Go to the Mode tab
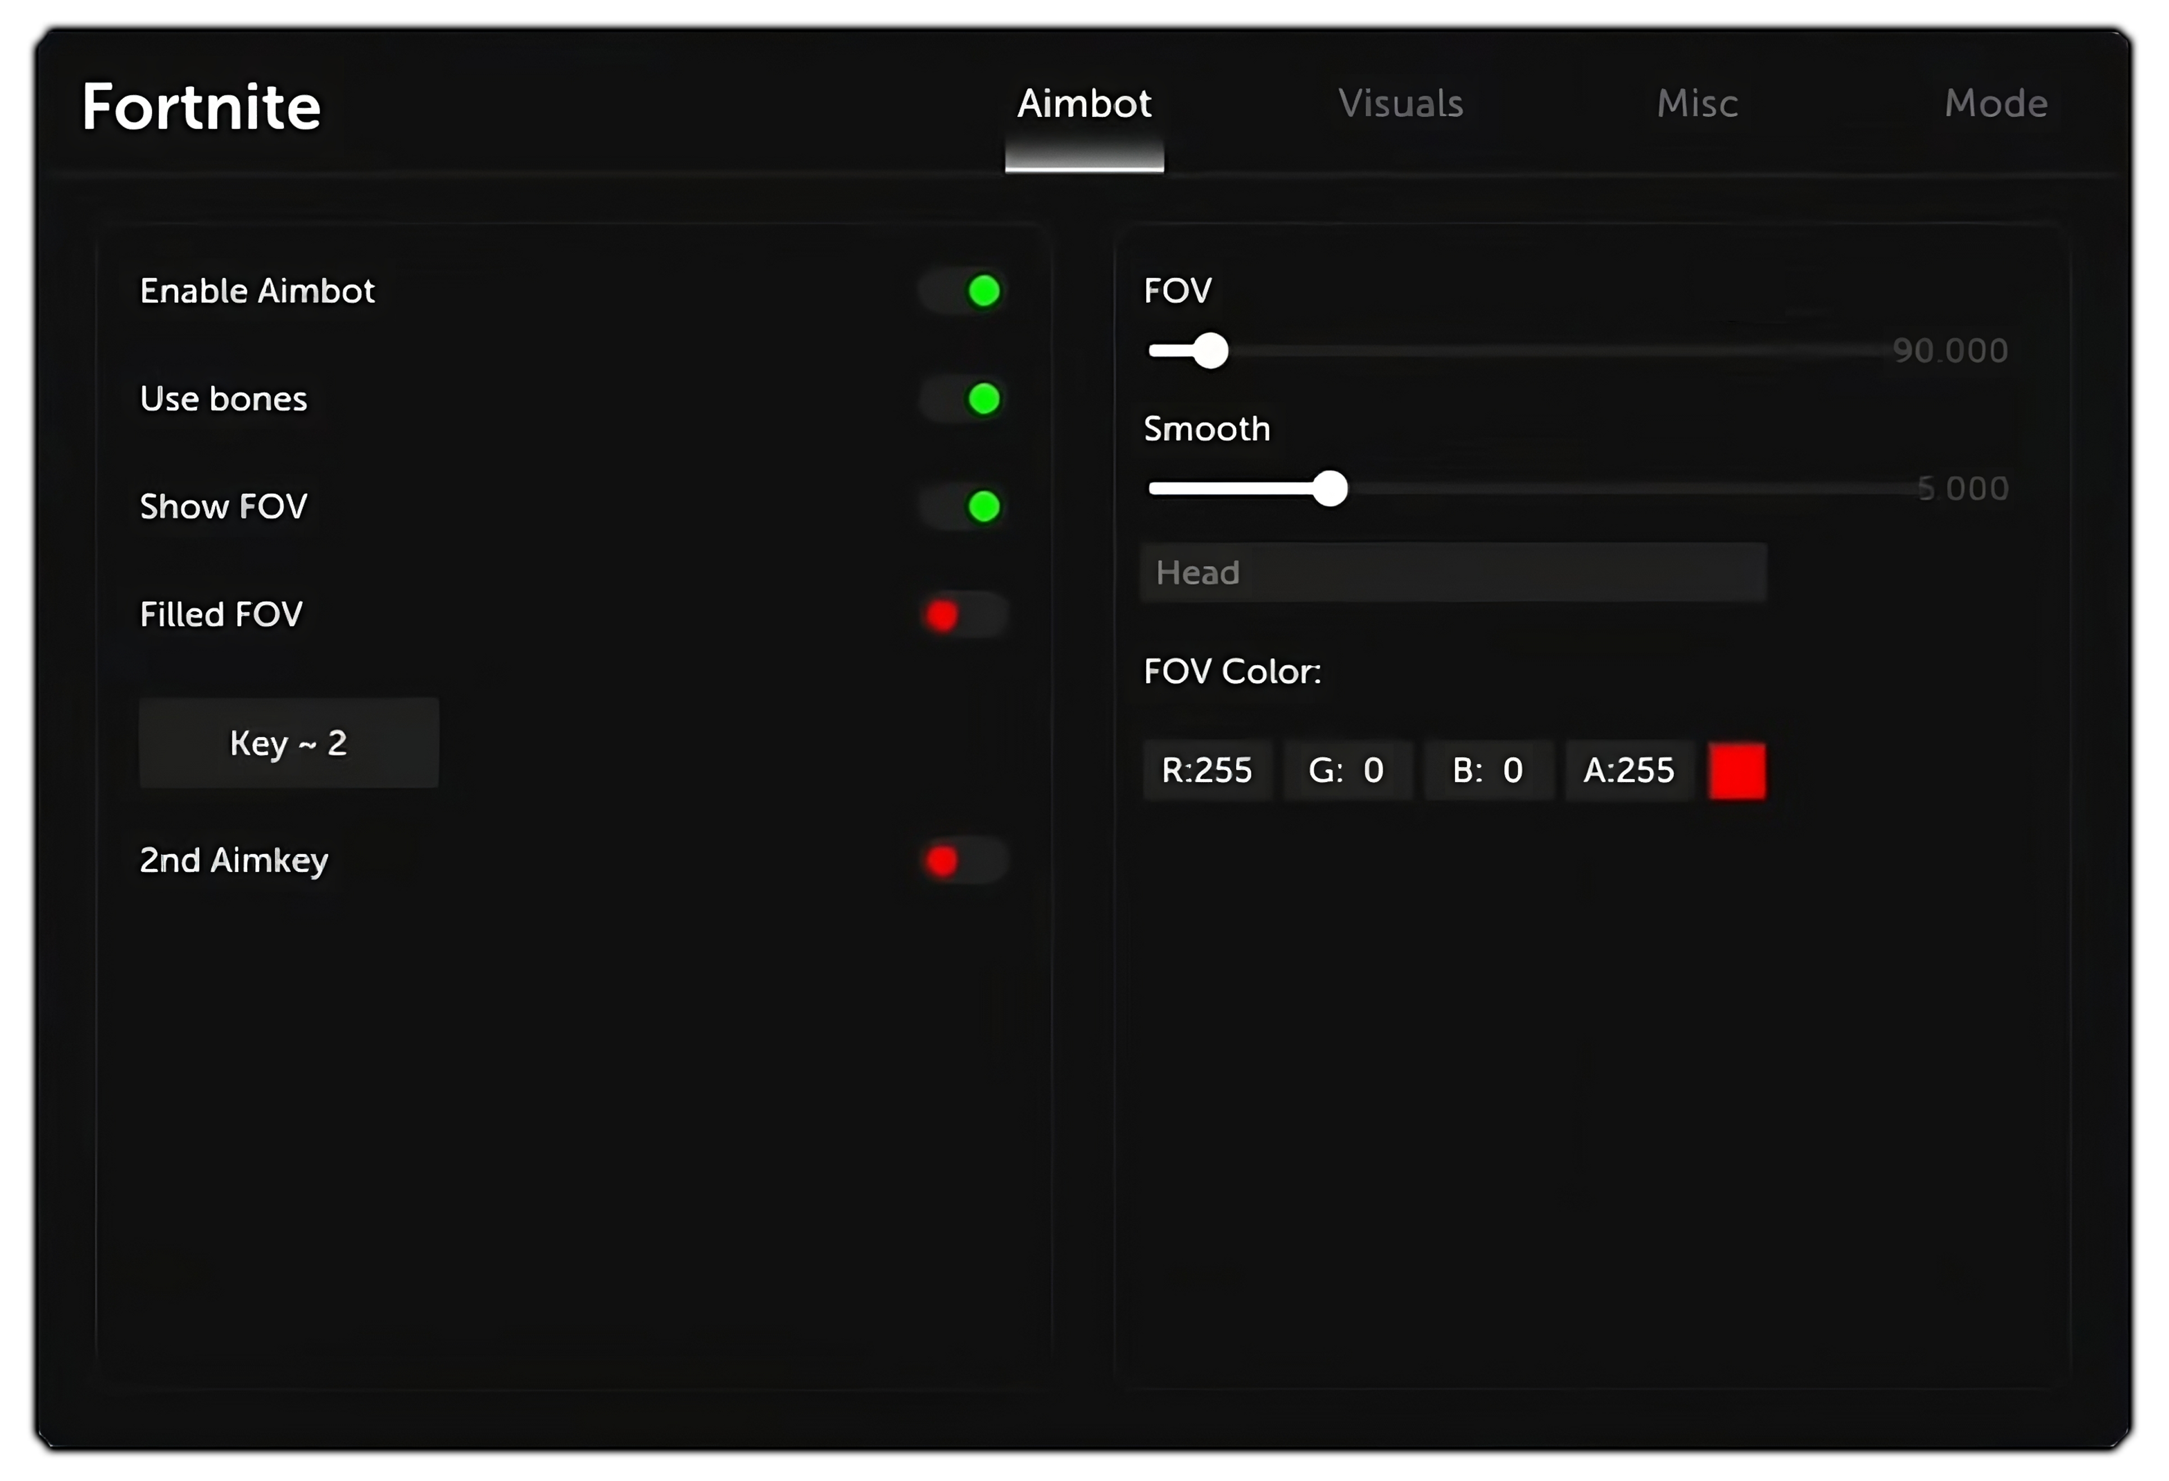This screenshot has height=1481, width=2169. tap(1995, 103)
